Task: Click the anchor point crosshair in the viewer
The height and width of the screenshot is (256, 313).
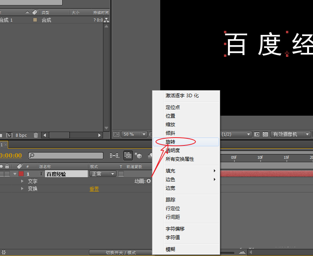Action: pyautogui.click(x=287, y=53)
